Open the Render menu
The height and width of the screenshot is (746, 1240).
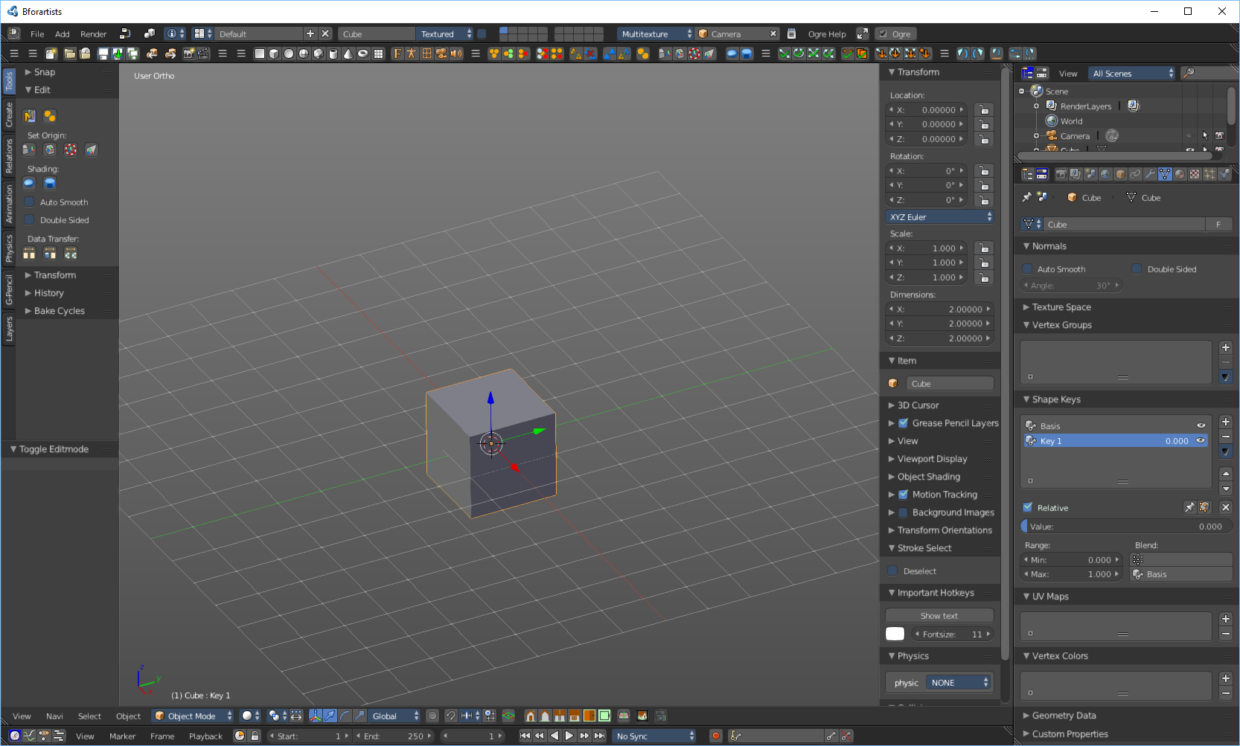(x=93, y=34)
